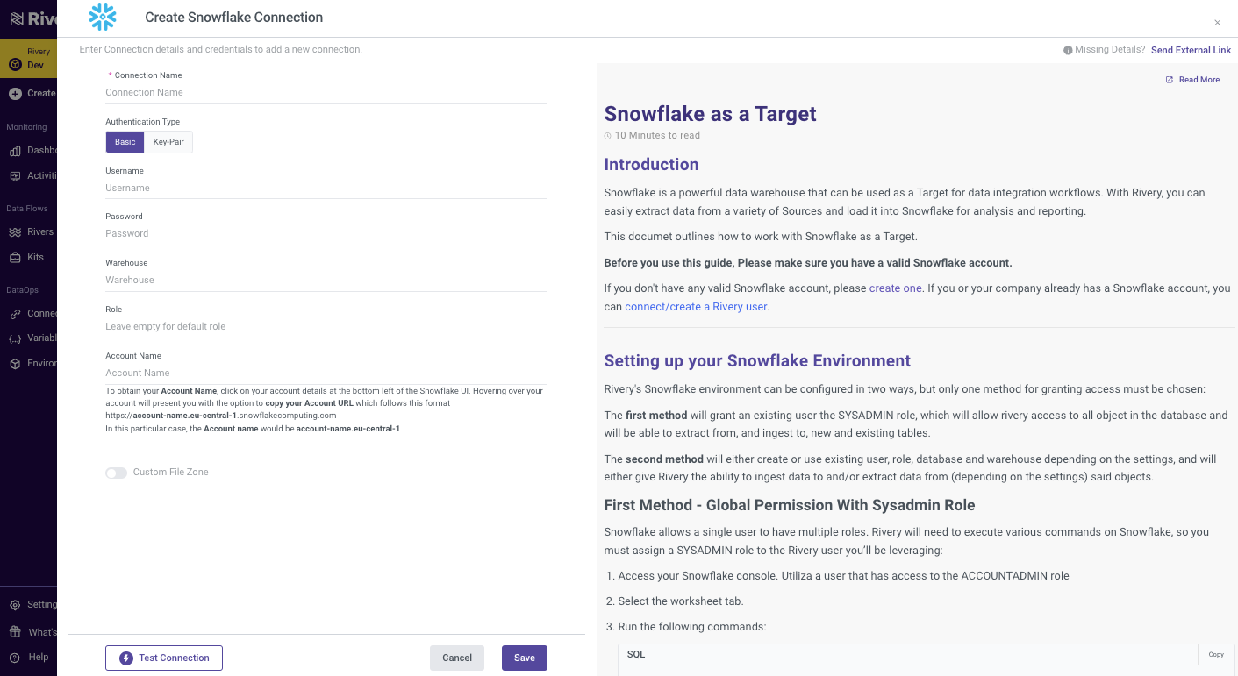Open the Kits icon in sidebar
Image resolution: width=1238 pixels, height=676 pixels.
coord(15,258)
